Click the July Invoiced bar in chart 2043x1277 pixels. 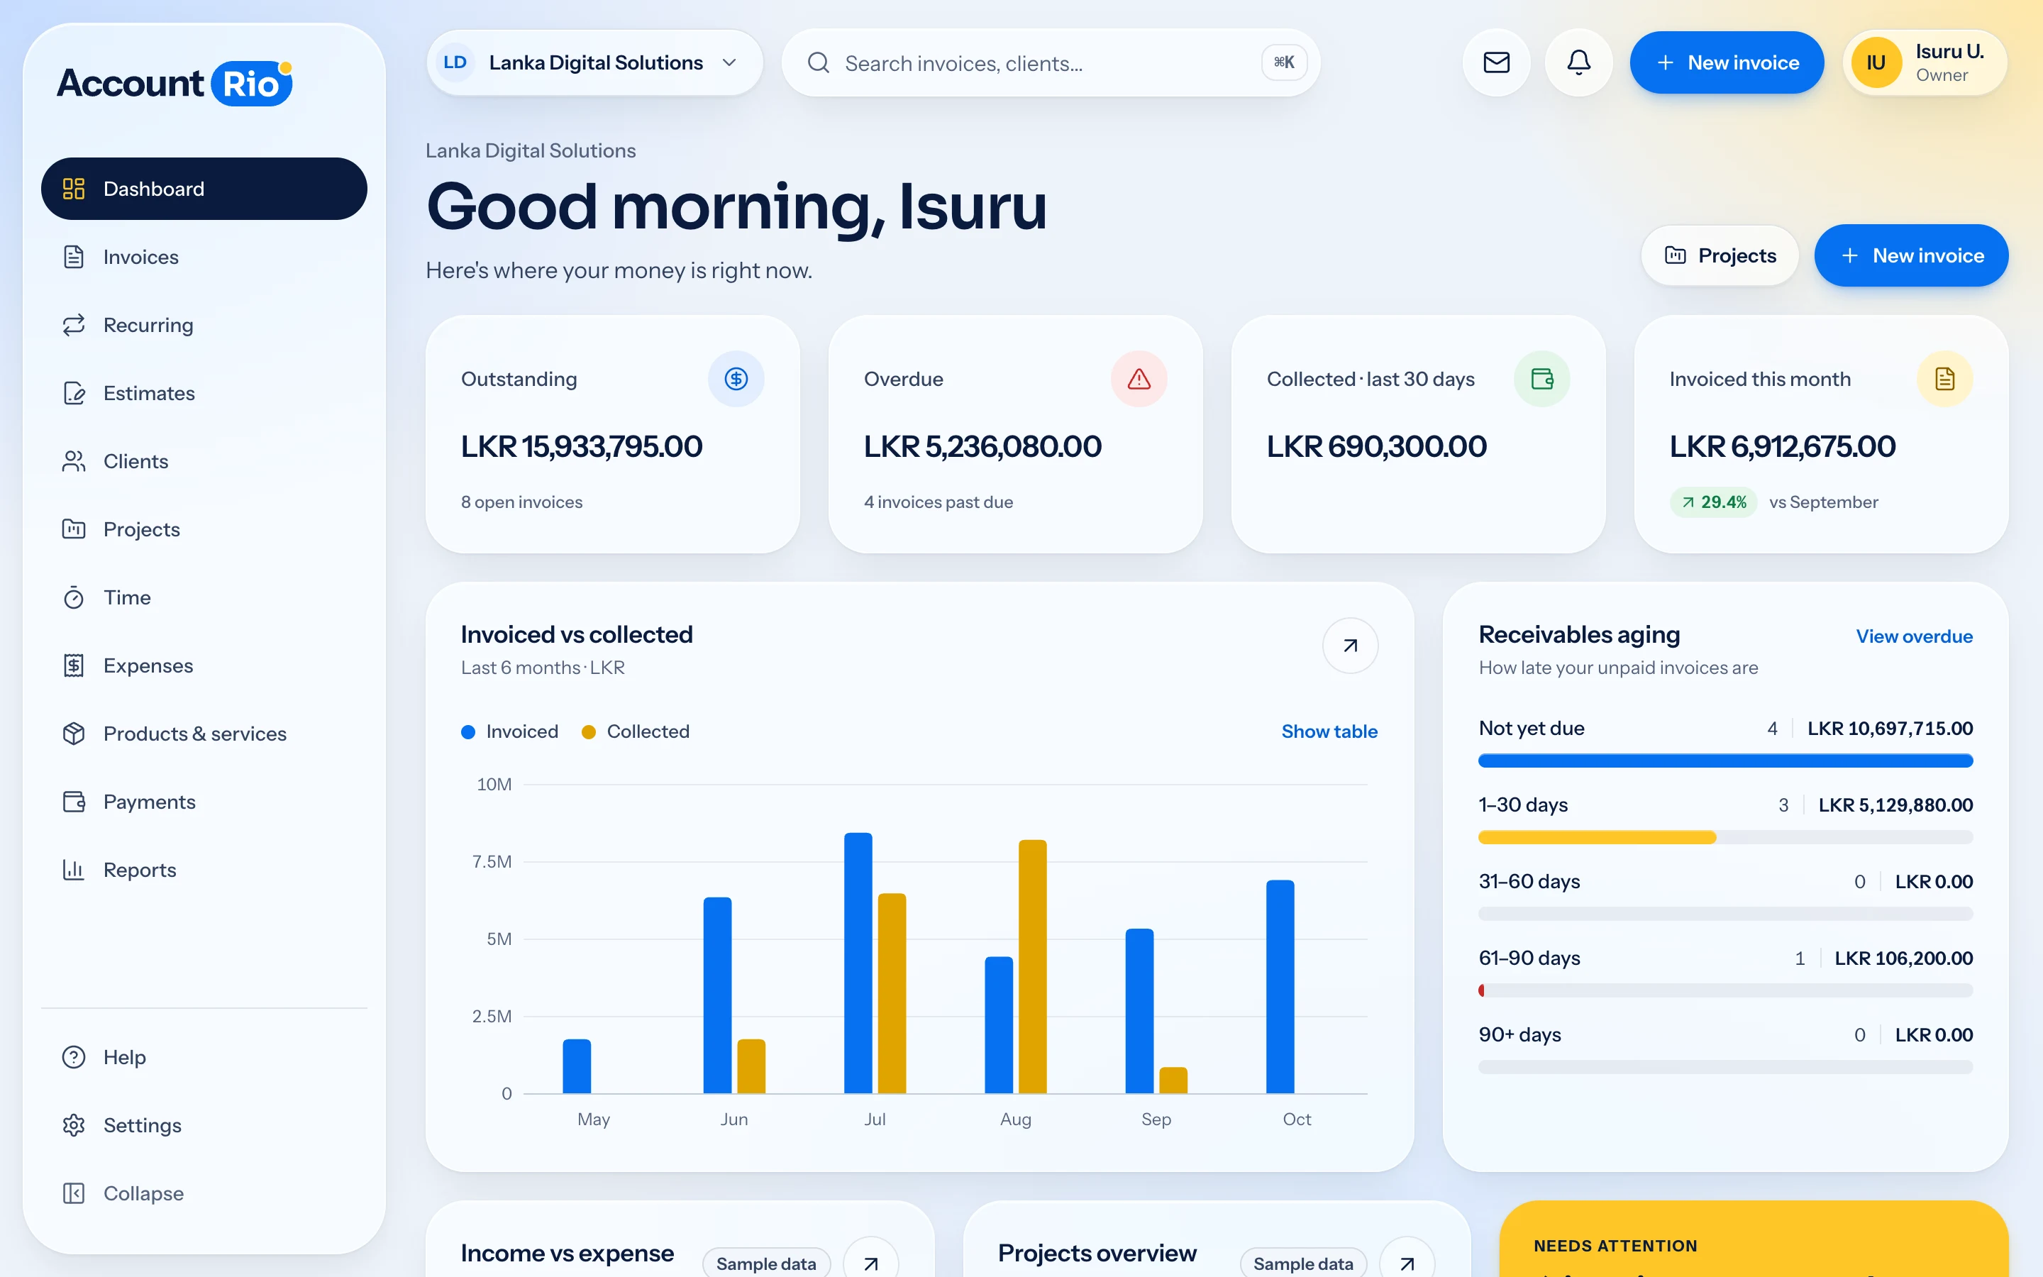click(858, 963)
